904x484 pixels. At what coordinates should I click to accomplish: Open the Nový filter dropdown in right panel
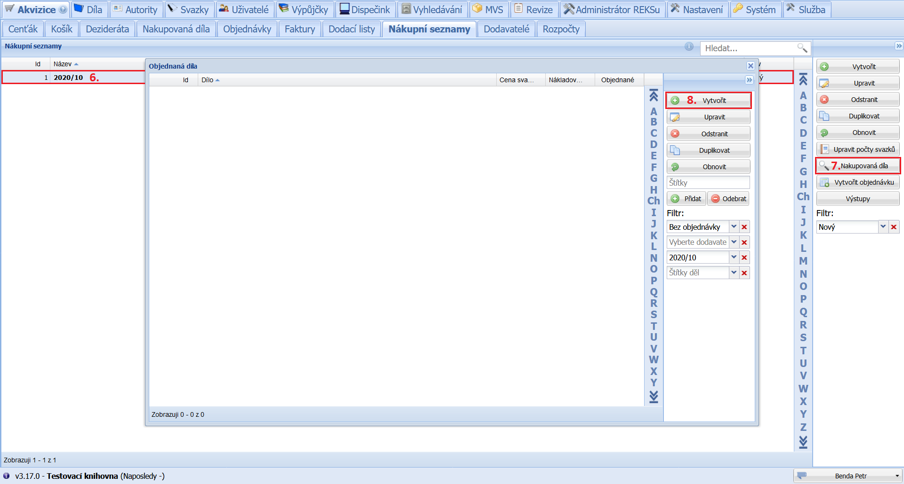click(883, 227)
